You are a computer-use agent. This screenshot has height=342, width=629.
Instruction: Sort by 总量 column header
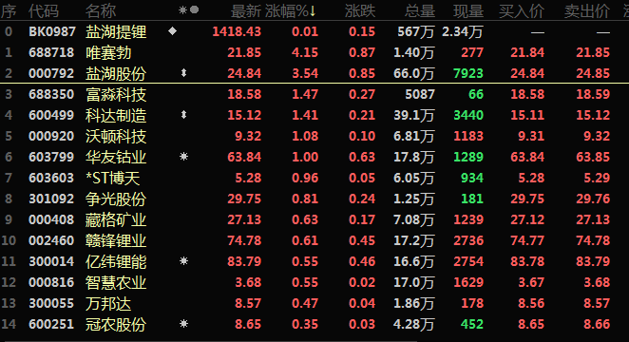[420, 10]
